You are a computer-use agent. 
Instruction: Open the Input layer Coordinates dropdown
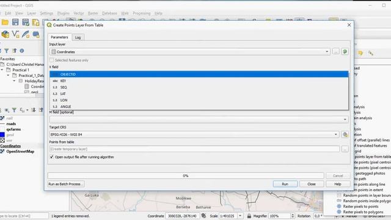190,51
